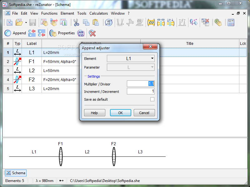The height and width of the screenshot is (187, 250).
Task: Close all windows icon with red X
Action: pyautogui.click(x=205, y=22)
